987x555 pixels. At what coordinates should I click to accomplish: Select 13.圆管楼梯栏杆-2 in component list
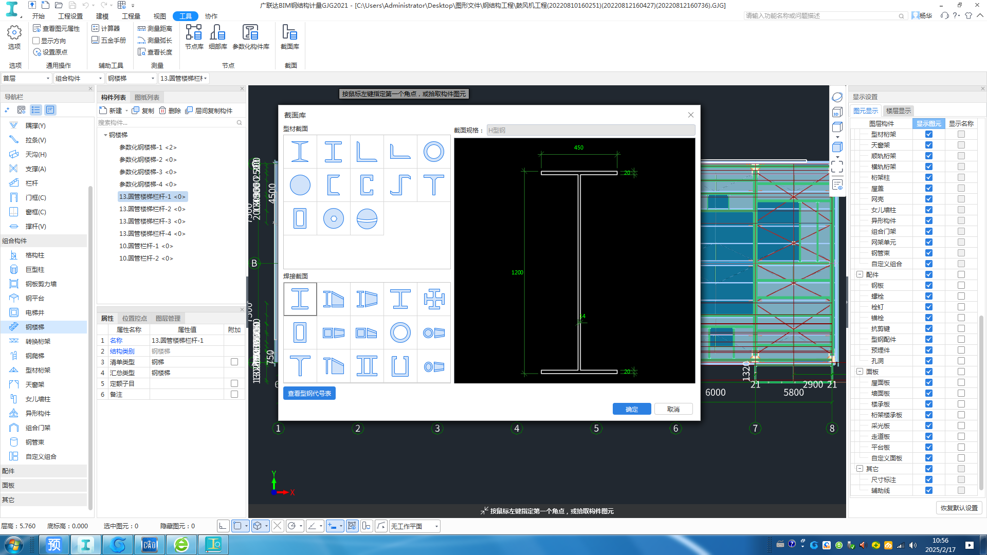152,209
